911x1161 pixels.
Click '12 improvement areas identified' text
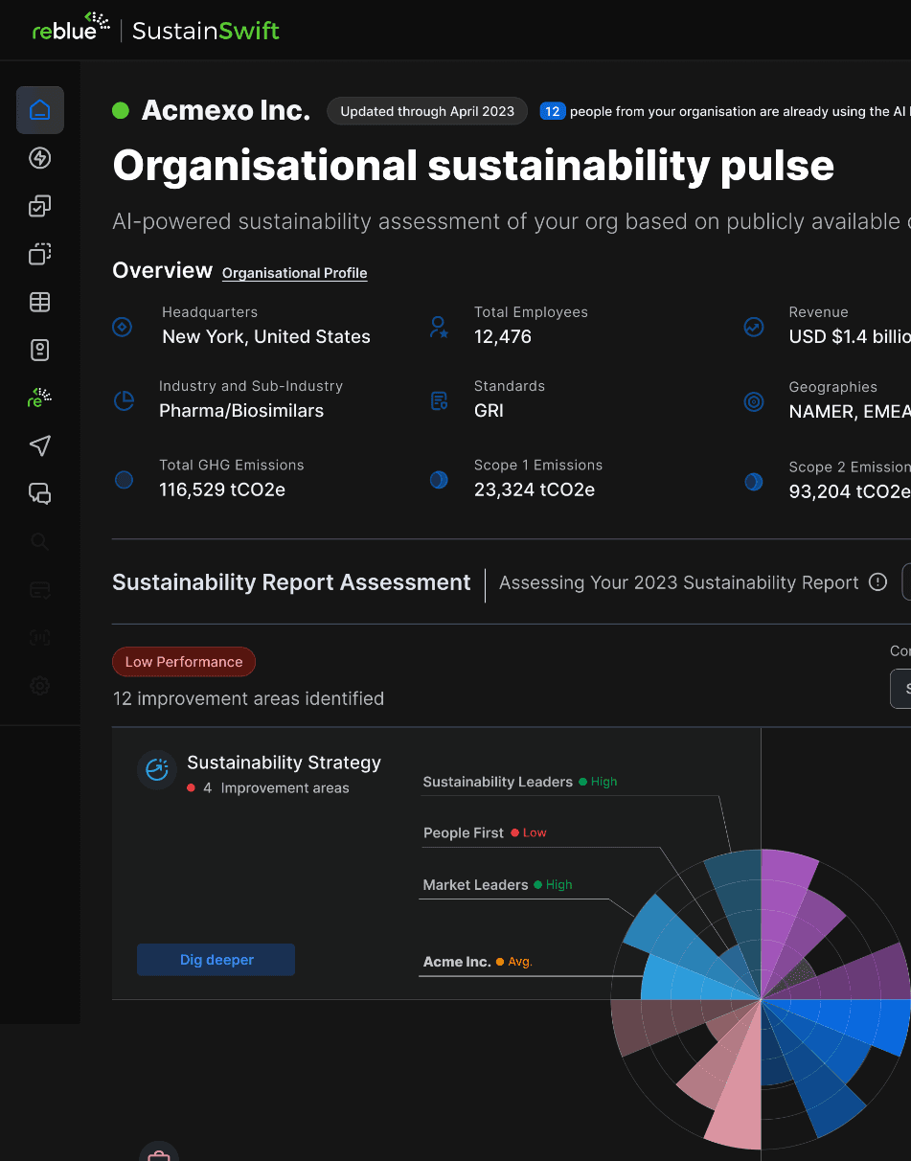pyautogui.click(x=248, y=699)
